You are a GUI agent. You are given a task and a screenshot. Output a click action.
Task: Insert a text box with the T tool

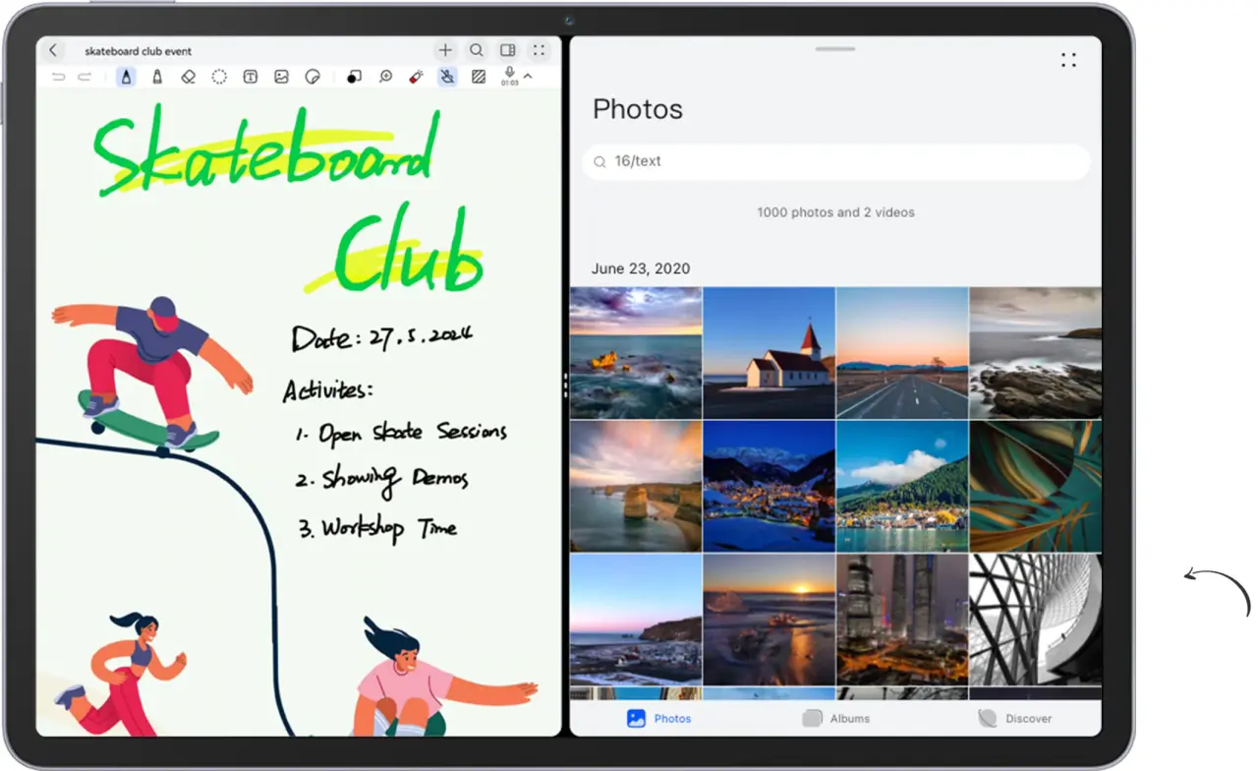pos(251,77)
